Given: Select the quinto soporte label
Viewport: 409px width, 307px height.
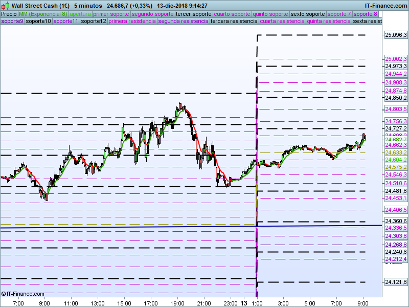Looking at the screenshot, I should click(x=270, y=14).
